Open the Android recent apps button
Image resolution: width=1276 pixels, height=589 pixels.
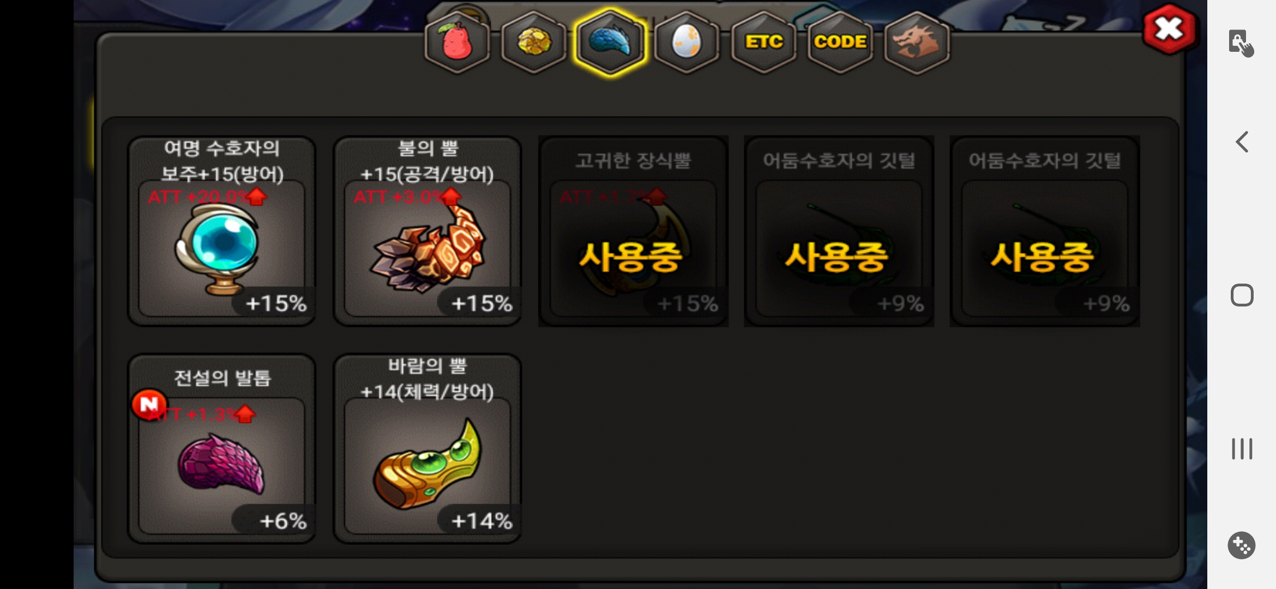point(1242,449)
